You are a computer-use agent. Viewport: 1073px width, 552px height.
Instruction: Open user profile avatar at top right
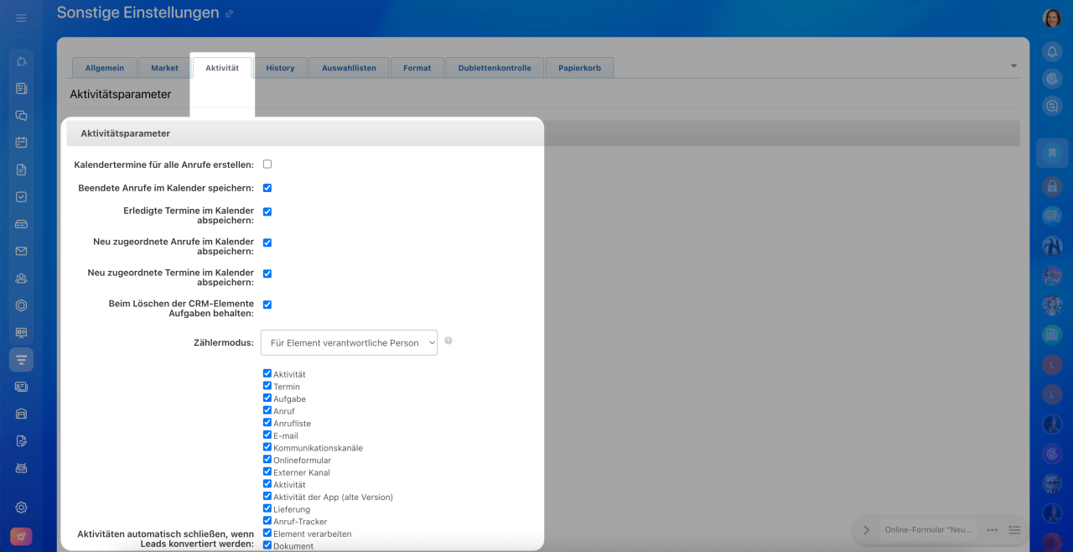point(1052,18)
